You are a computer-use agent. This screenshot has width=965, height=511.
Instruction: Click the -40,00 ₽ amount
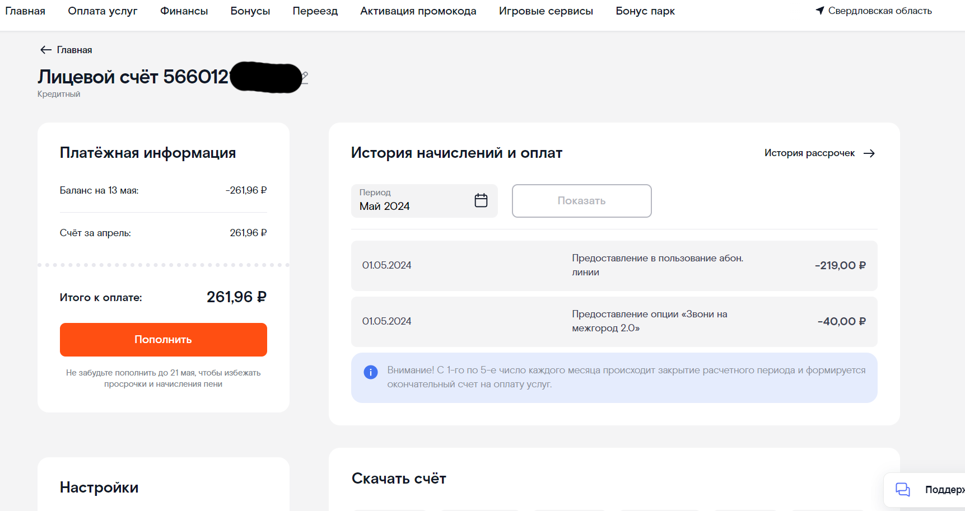(x=841, y=321)
